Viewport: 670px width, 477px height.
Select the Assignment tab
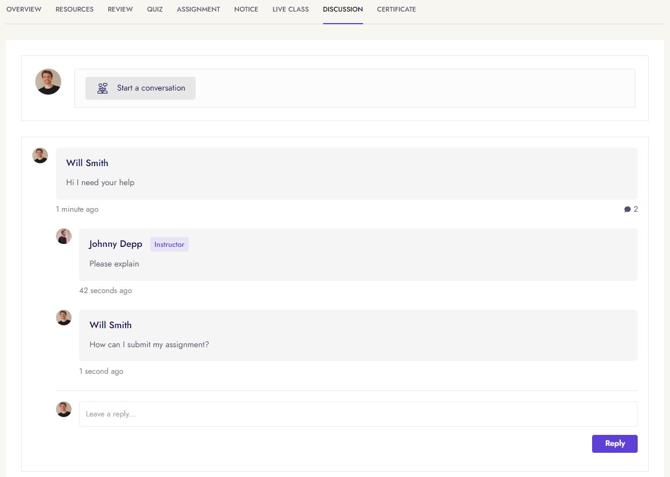(198, 9)
